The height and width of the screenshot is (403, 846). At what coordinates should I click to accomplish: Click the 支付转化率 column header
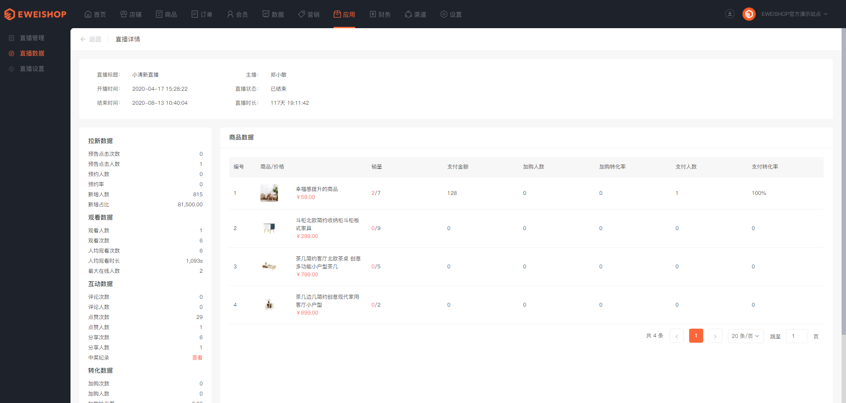(765, 167)
